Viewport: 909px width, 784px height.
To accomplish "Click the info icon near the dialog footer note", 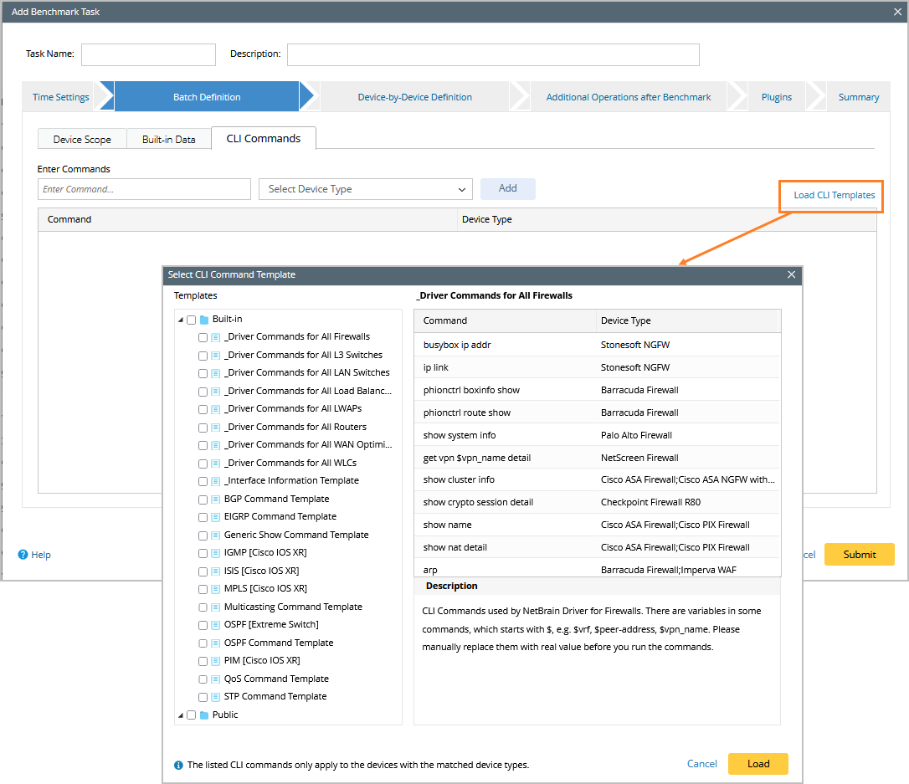I will pyautogui.click(x=178, y=764).
